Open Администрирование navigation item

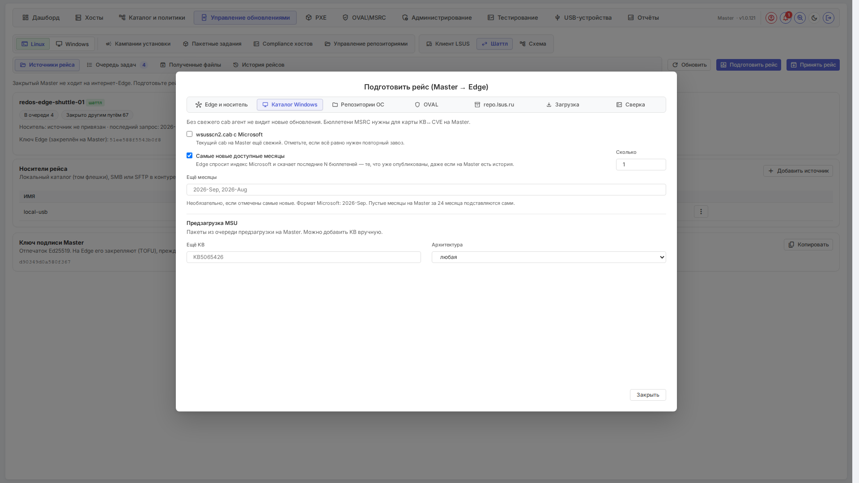[437, 18]
